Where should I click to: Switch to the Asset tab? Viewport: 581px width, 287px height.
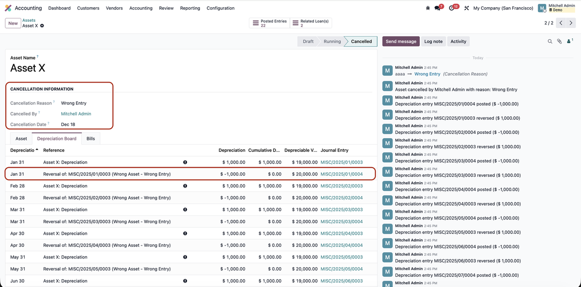pyautogui.click(x=21, y=139)
